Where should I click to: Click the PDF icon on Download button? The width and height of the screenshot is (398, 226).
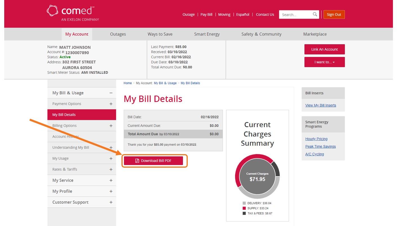coord(137,161)
